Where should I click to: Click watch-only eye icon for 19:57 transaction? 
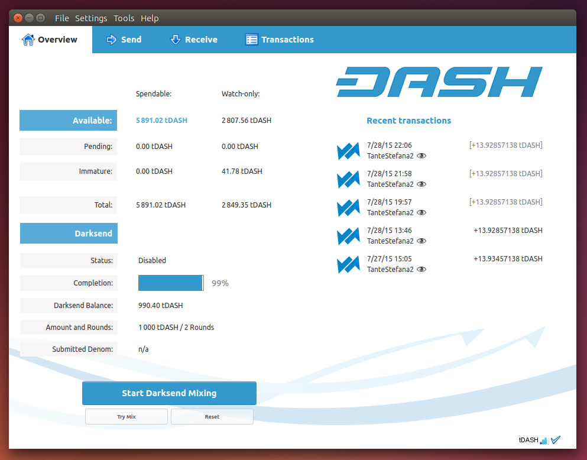click(421, 213)
